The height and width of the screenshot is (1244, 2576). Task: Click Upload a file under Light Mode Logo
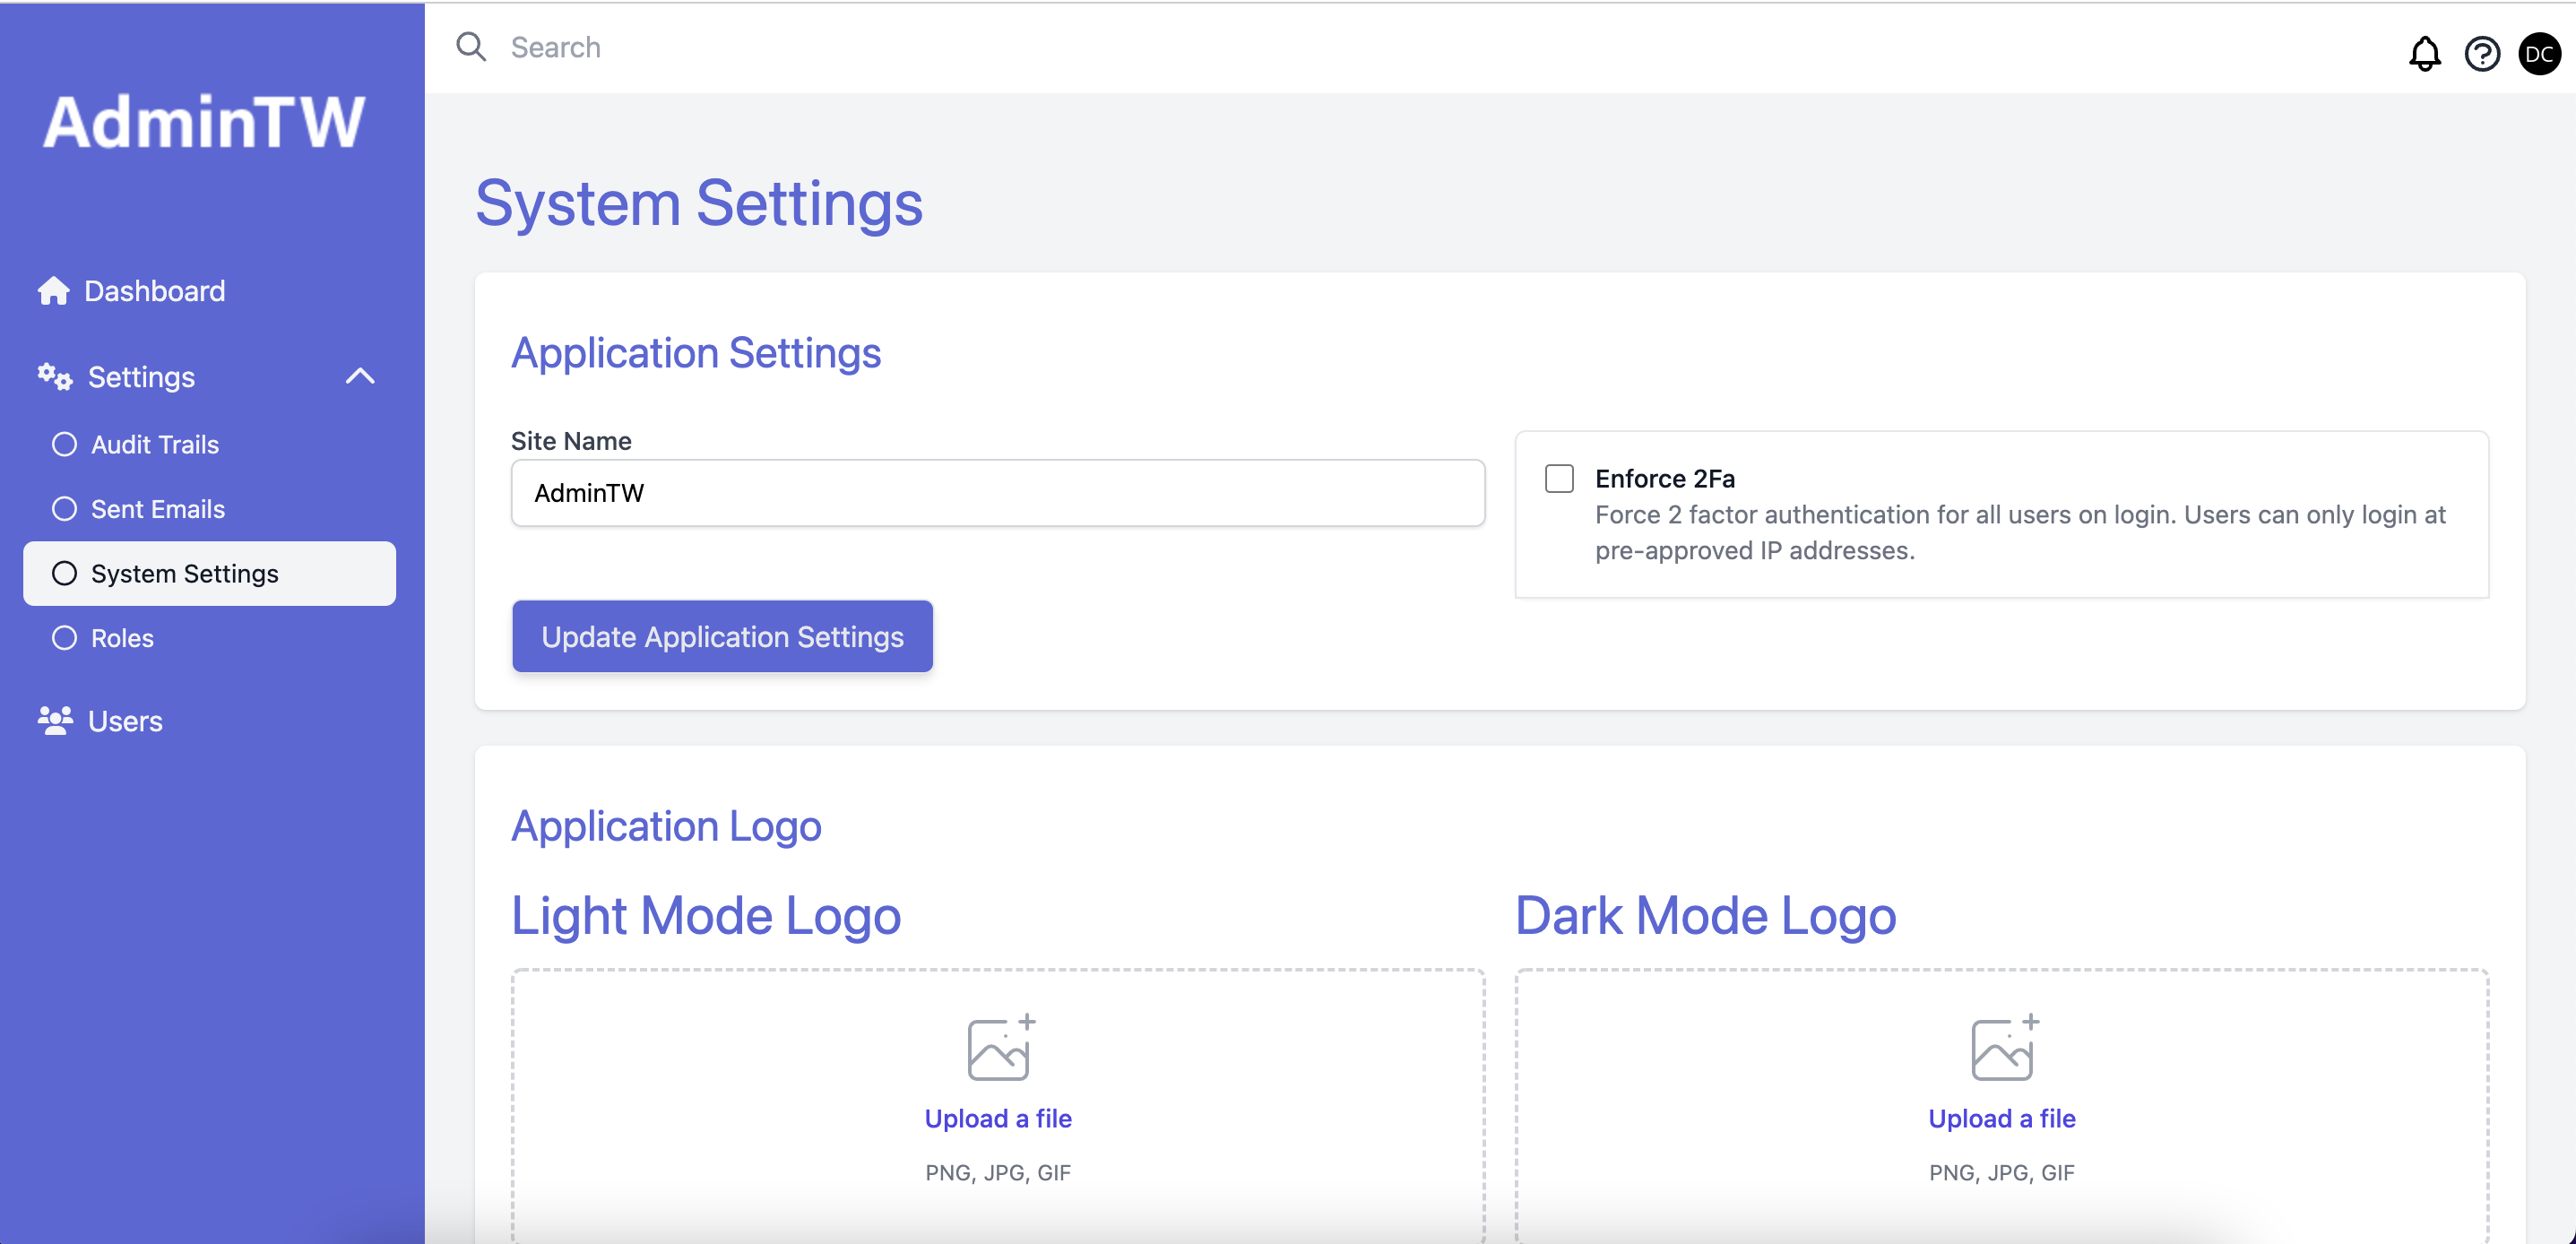[x=998, y=1118]
